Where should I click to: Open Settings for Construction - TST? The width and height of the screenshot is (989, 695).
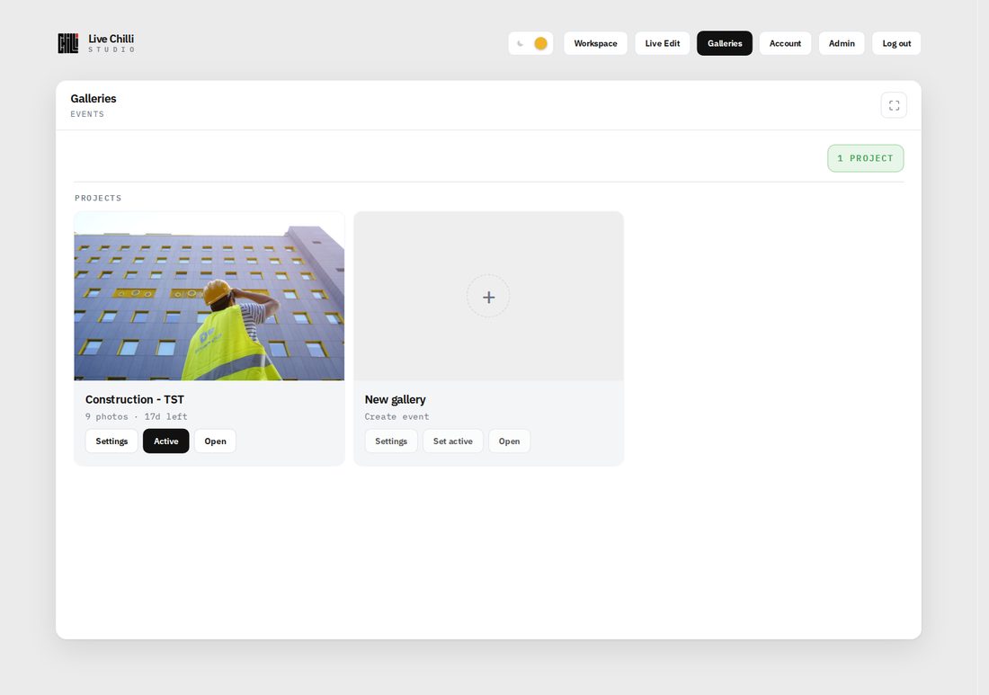(111, 441)
